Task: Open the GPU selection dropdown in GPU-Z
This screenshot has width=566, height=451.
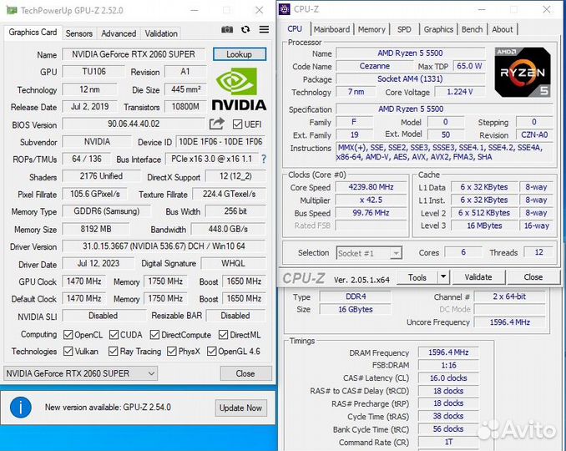Action: tap(80, 373)
